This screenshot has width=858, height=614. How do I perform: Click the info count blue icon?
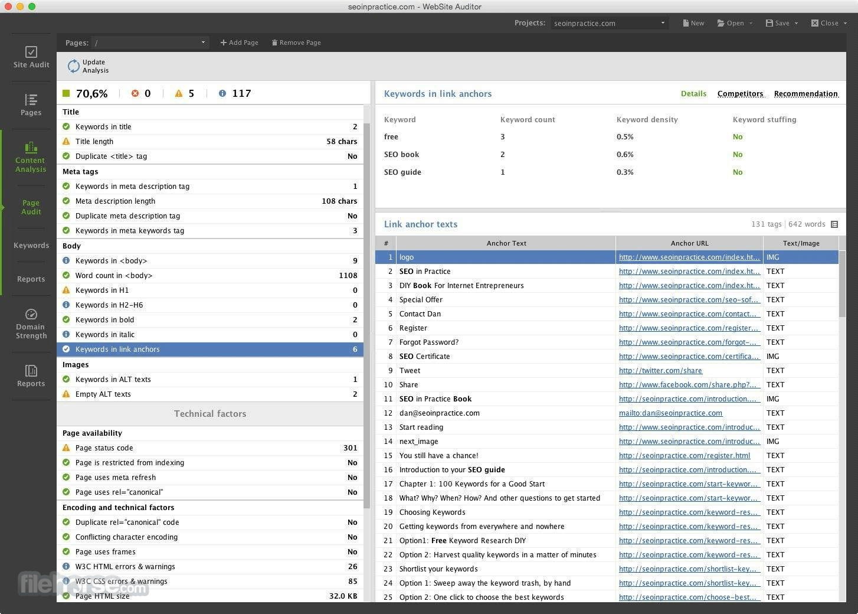[222, 93]
